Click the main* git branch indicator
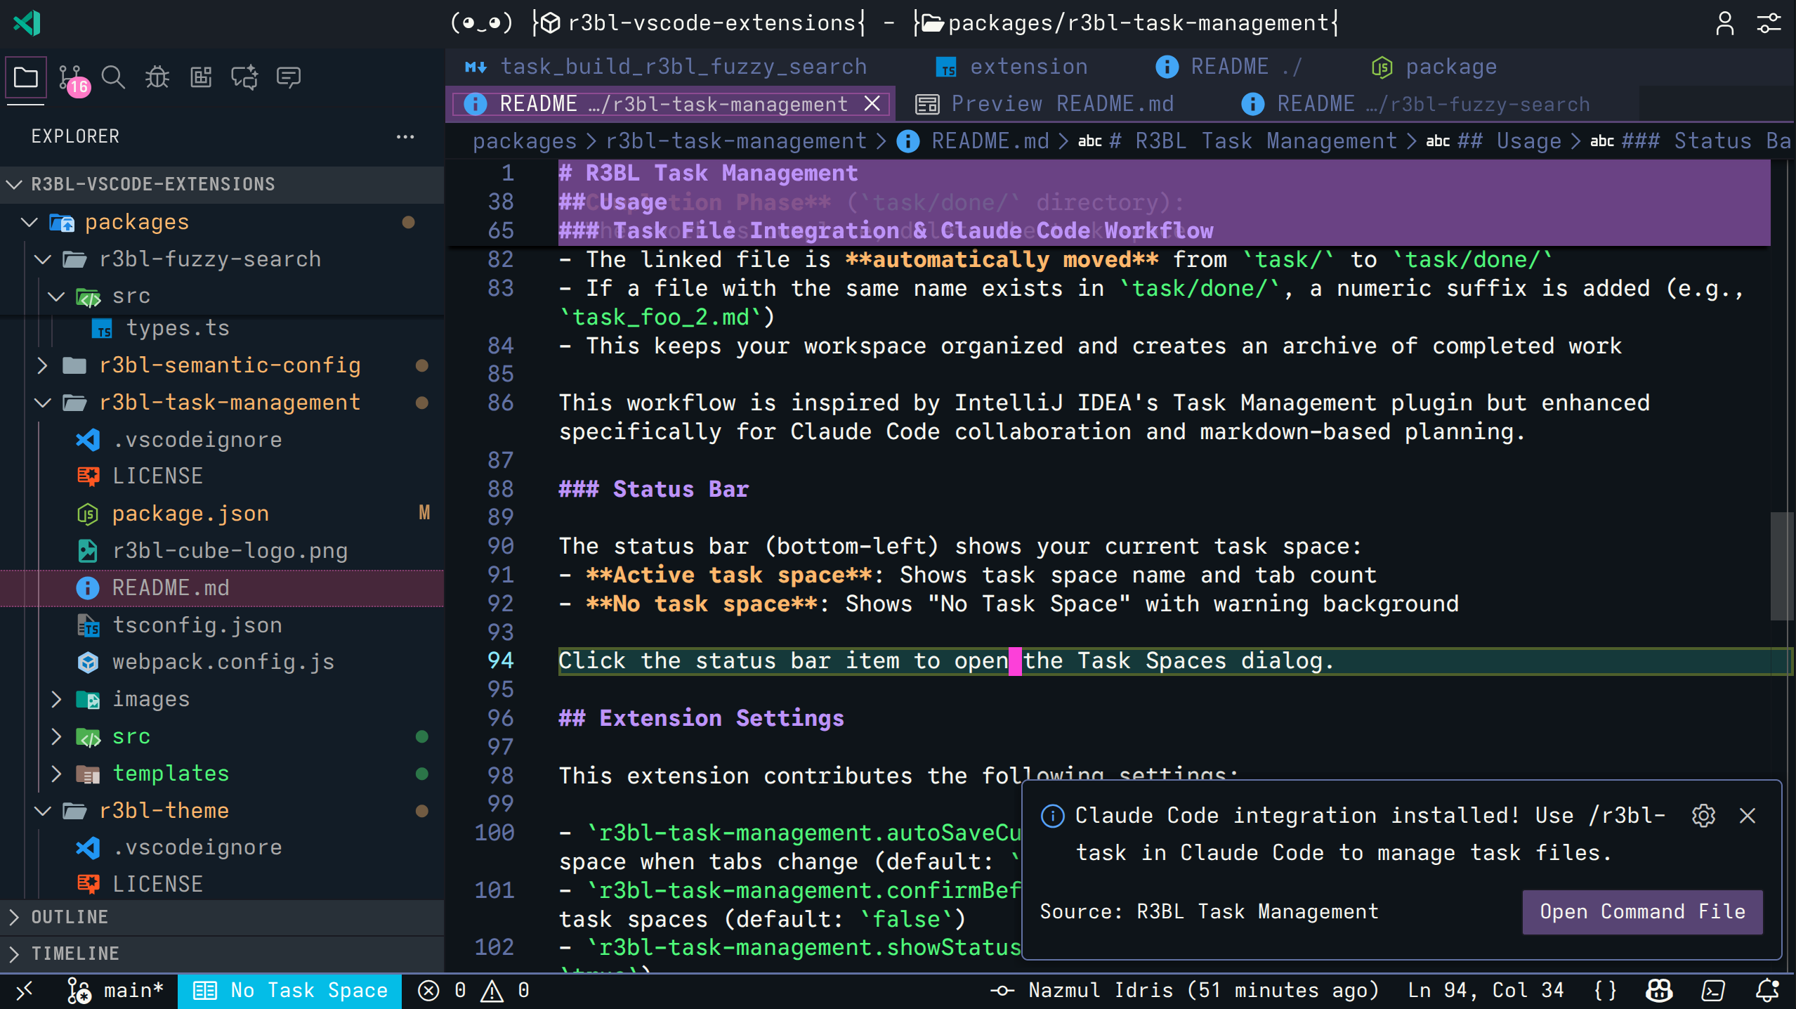The width and height of the screenshot is (1796, 1009). 117,991
